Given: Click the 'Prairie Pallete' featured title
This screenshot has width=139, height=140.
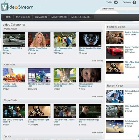Looking at the screenshot, I should [x=132, y=32].
